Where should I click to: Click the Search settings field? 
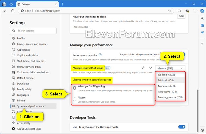(x=33, y=31)
